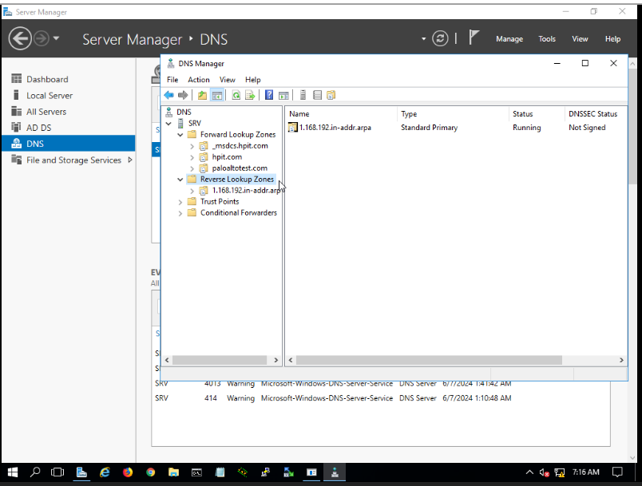This screenshot has width=642, height=486.
Task: Select Forward Lookup Zones in the tree
Action: pos(238,135)
